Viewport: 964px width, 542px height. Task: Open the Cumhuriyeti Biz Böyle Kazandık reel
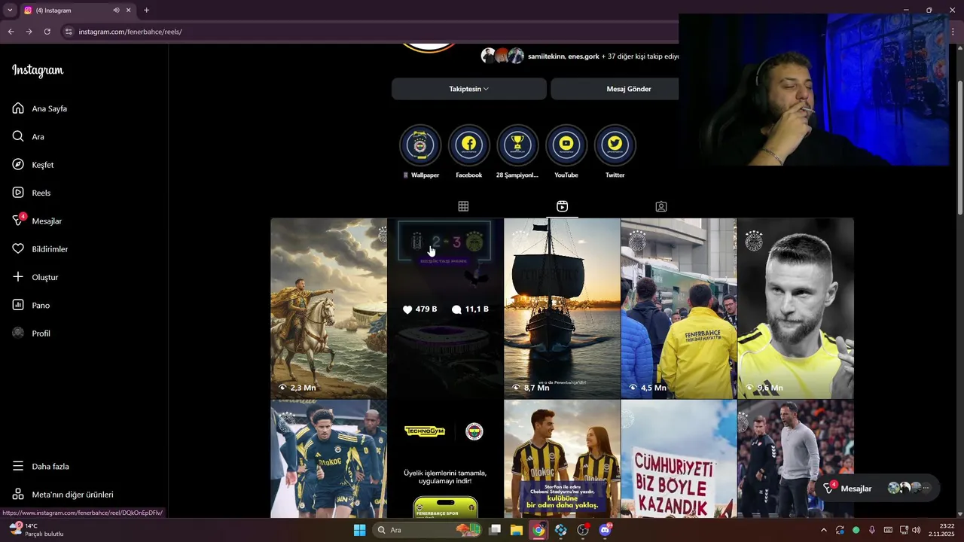pyautogui.click(x=679, y=458)
